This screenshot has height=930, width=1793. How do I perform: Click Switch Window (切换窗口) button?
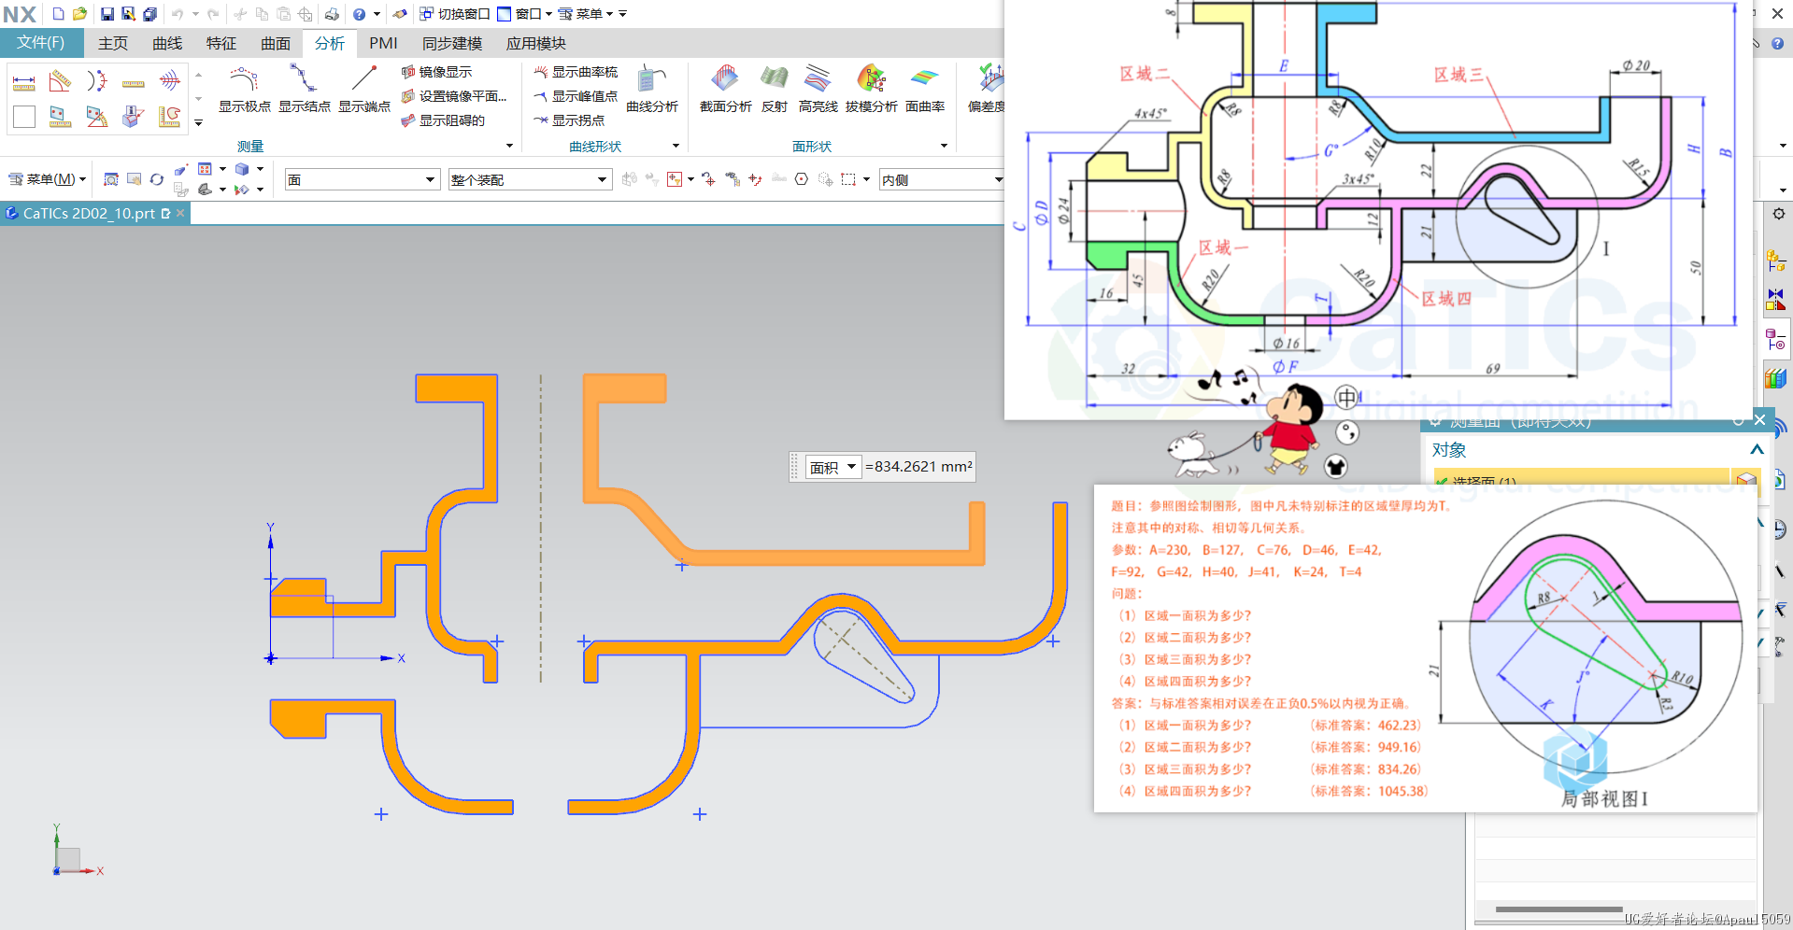click(455, 14)
